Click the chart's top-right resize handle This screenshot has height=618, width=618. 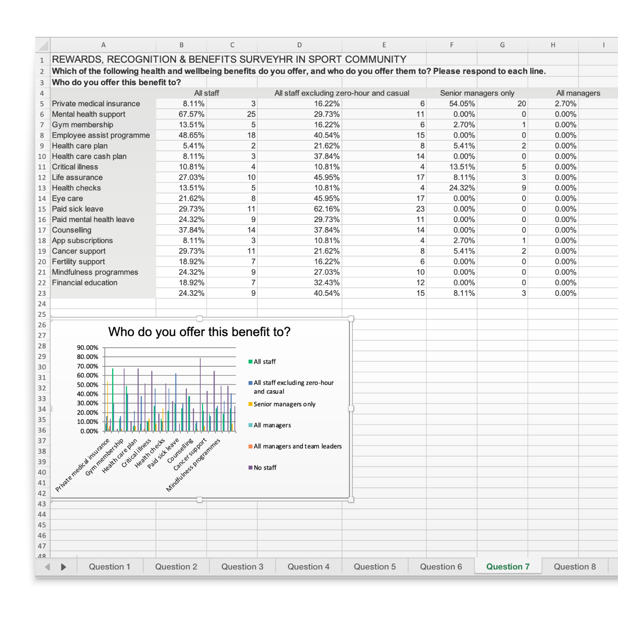[351, 318]
